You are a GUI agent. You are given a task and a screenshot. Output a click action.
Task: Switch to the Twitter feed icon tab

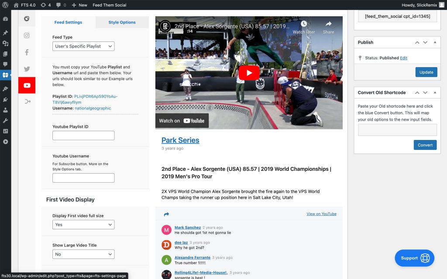point(27,68)
